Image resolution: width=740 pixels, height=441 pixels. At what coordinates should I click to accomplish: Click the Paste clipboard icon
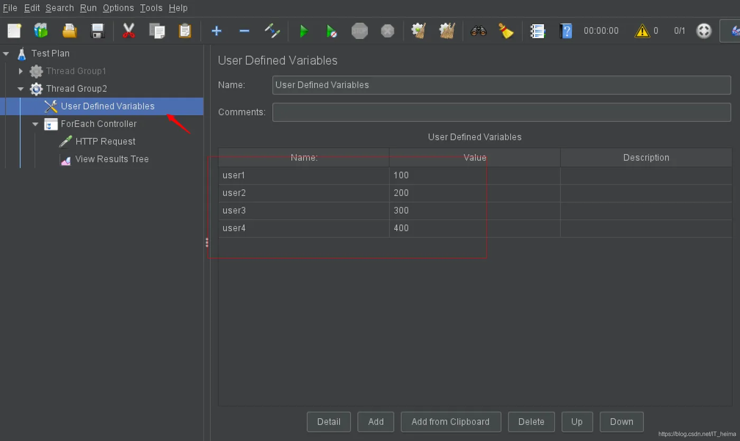[185, 31]
